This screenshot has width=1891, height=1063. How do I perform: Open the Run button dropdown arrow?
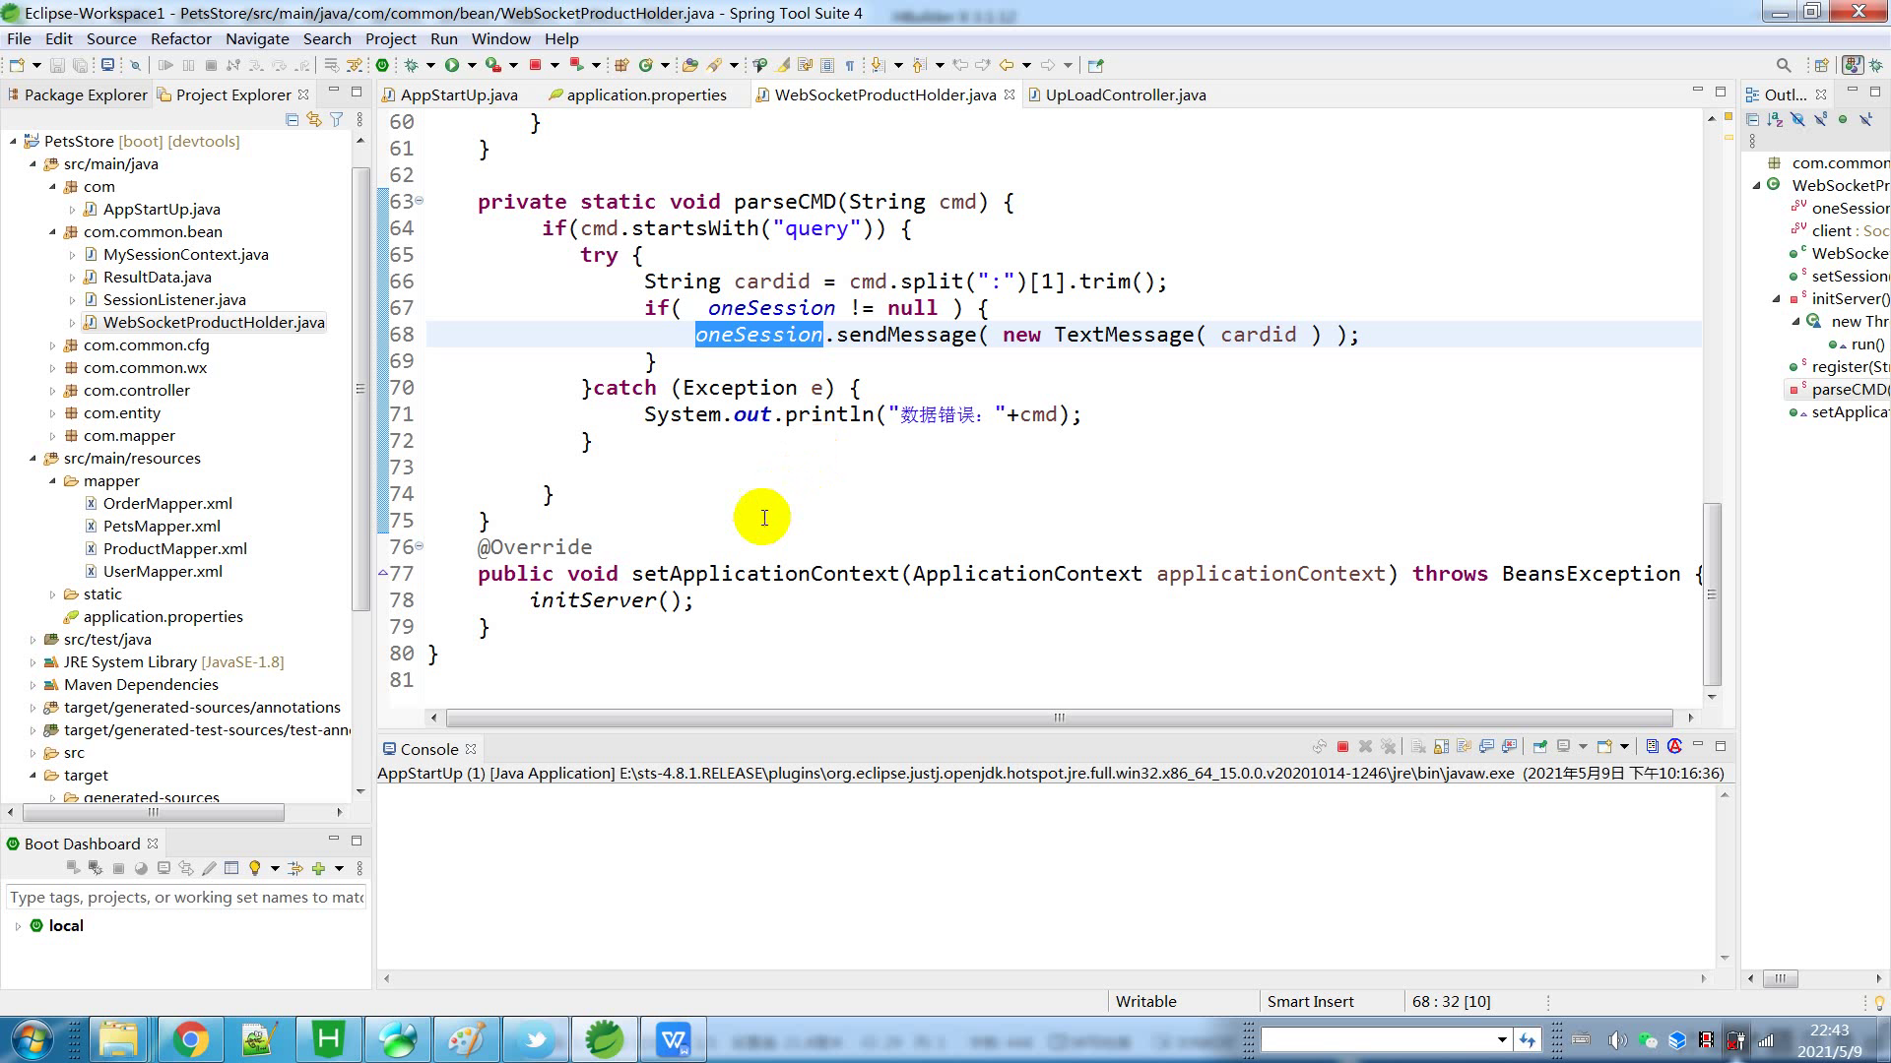[472, 65]
